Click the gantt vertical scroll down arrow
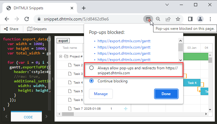The width and height of the screenshot is (217, 124). point(210,110)
